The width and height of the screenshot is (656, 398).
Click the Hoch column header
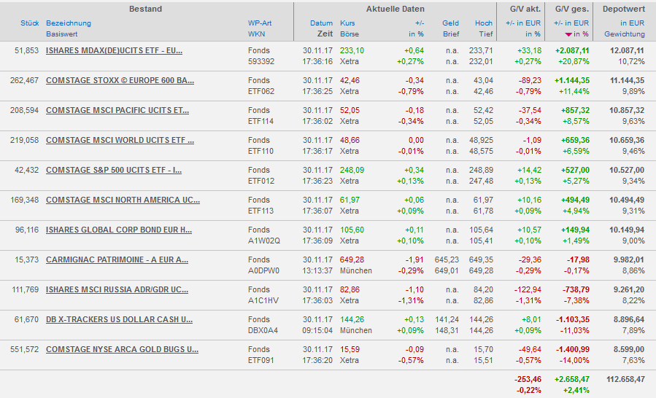[x=483, y=23]
